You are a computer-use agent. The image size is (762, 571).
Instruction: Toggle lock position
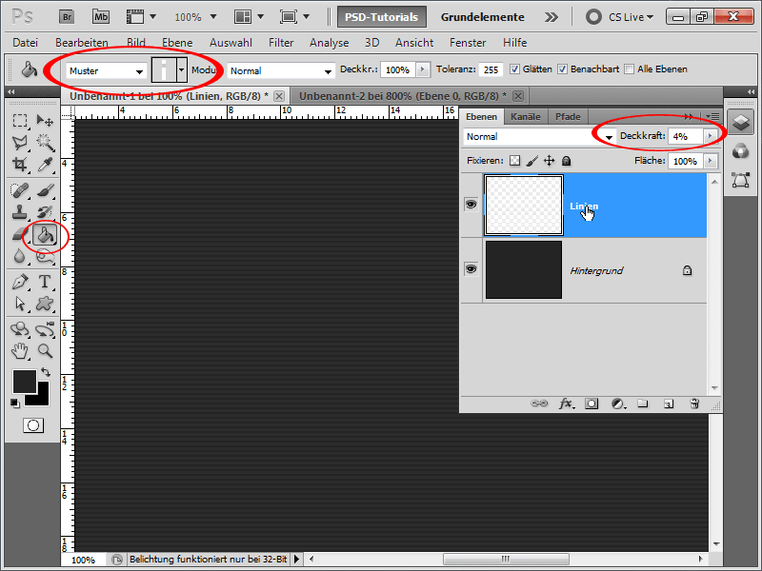click(x=550, y=161)
